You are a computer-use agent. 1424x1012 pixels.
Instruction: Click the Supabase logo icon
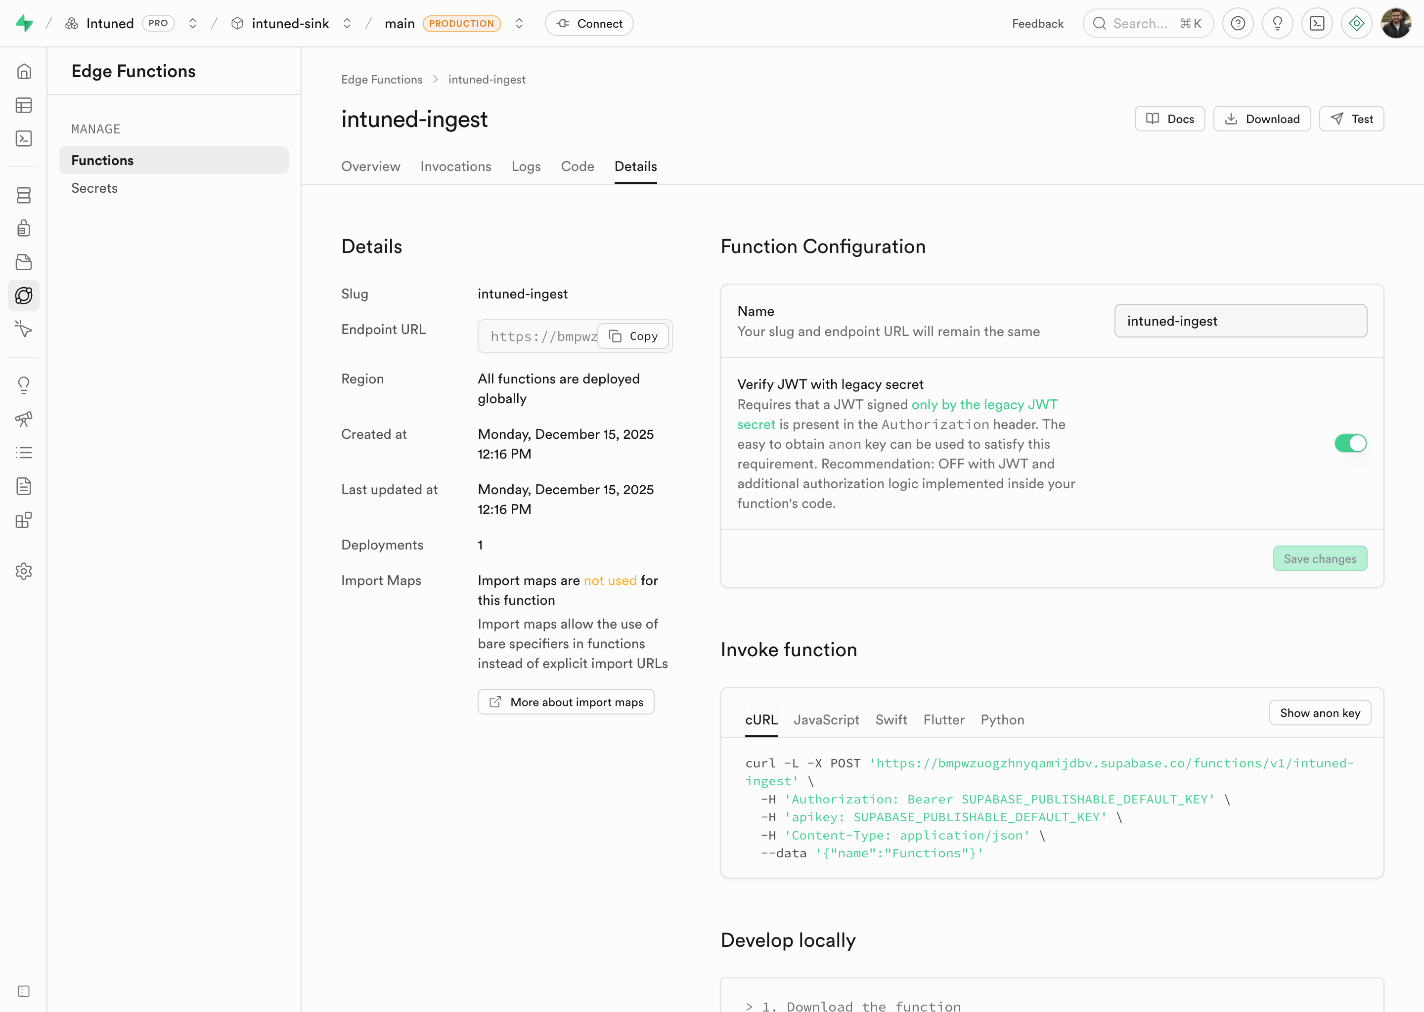[24, 24]
